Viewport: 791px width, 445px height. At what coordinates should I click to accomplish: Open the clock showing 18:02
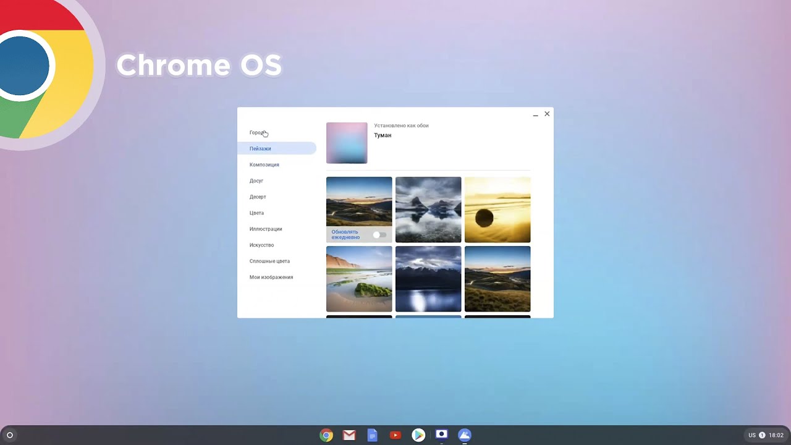point(776,435)
